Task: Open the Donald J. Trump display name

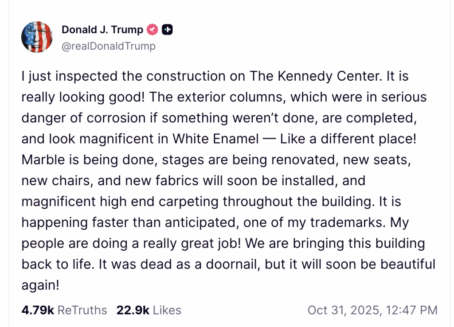Action: coord(102,30)
